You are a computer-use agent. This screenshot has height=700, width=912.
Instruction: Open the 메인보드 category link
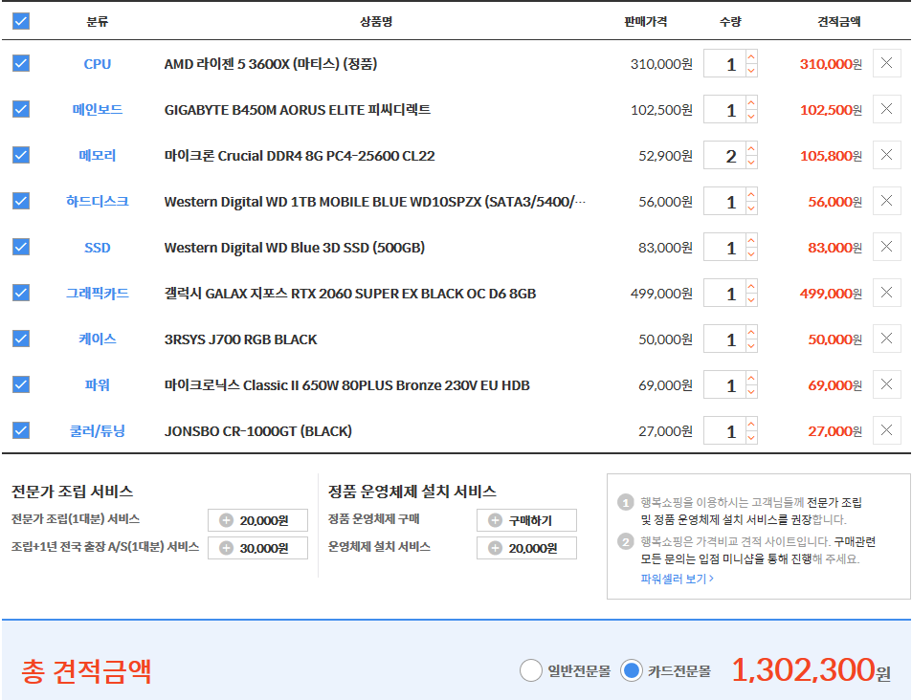click(97, 109)
